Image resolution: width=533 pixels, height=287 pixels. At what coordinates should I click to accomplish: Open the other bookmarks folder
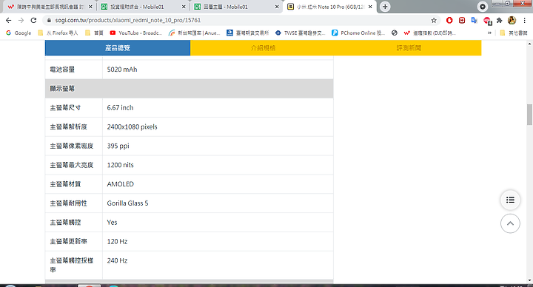[x=514, y=33]
